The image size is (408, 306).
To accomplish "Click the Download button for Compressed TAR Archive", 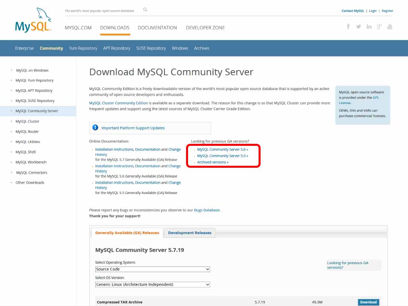I will click(x=368, y=302).
